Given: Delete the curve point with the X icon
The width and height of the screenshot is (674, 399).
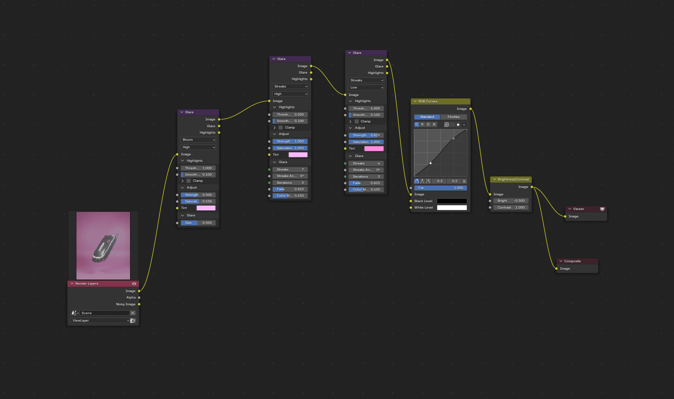Looking at the screenshot, I should pyautogui.click(x=464, y=181).
